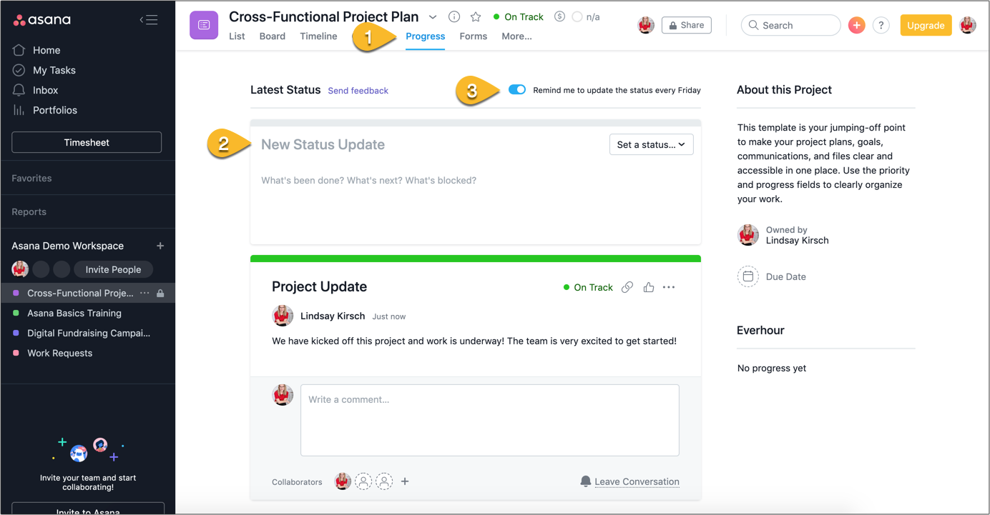Expand Favorites section

click(31, 178)
